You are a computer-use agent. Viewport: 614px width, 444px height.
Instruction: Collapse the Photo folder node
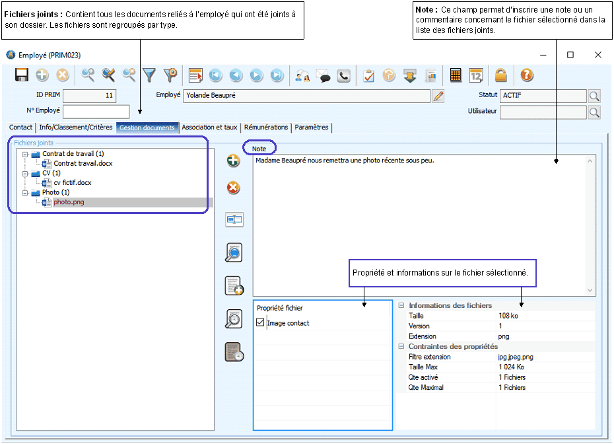tap(25, 192)
